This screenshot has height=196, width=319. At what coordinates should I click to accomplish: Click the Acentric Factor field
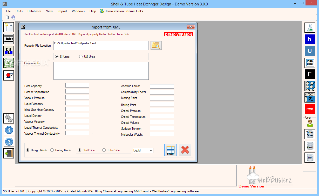(162, 86)
